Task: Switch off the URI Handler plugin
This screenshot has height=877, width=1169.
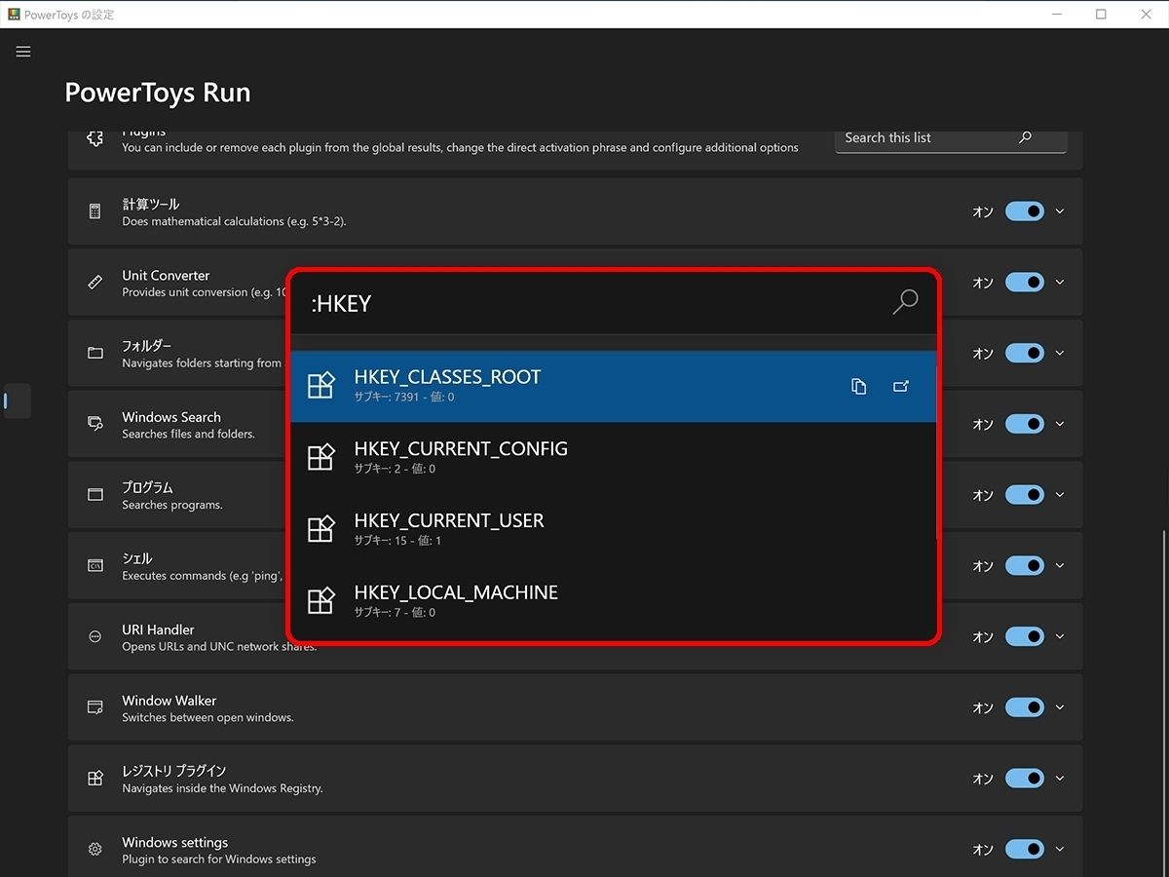Action: click(1025, 636)
